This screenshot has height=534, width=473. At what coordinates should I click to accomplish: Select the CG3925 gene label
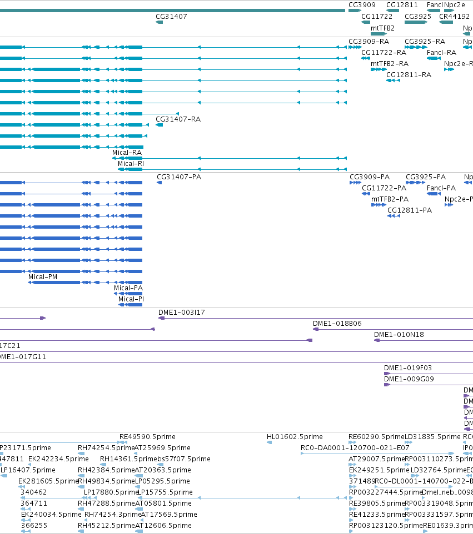click(x=418, y=16)
